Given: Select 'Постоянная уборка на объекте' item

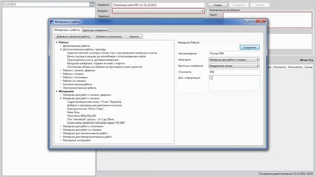Looking at the screenshot, I should click(105, 67).
